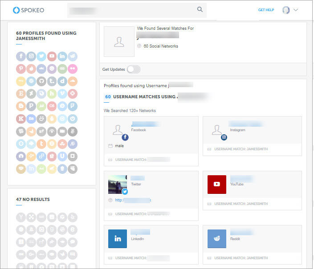Click the Facebook card placeholder avatar
314x269 pixels.
(118, 130)
